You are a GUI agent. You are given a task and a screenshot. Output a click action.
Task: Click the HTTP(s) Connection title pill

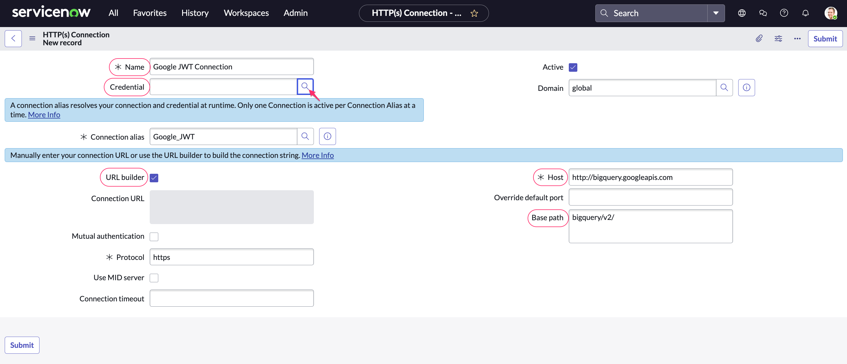[423, 13]
